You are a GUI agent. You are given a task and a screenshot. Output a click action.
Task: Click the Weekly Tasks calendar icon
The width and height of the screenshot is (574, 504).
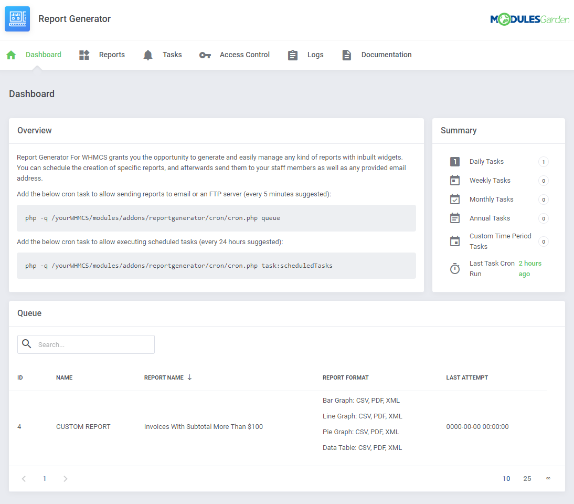[455, 180]
